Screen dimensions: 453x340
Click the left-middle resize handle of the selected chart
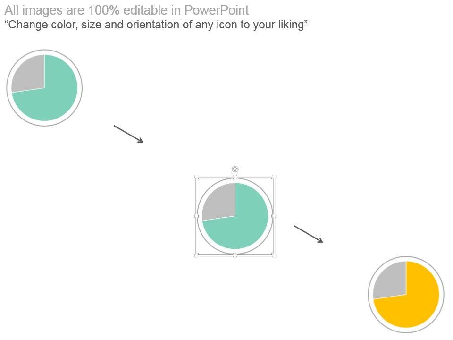coord(196,216)
